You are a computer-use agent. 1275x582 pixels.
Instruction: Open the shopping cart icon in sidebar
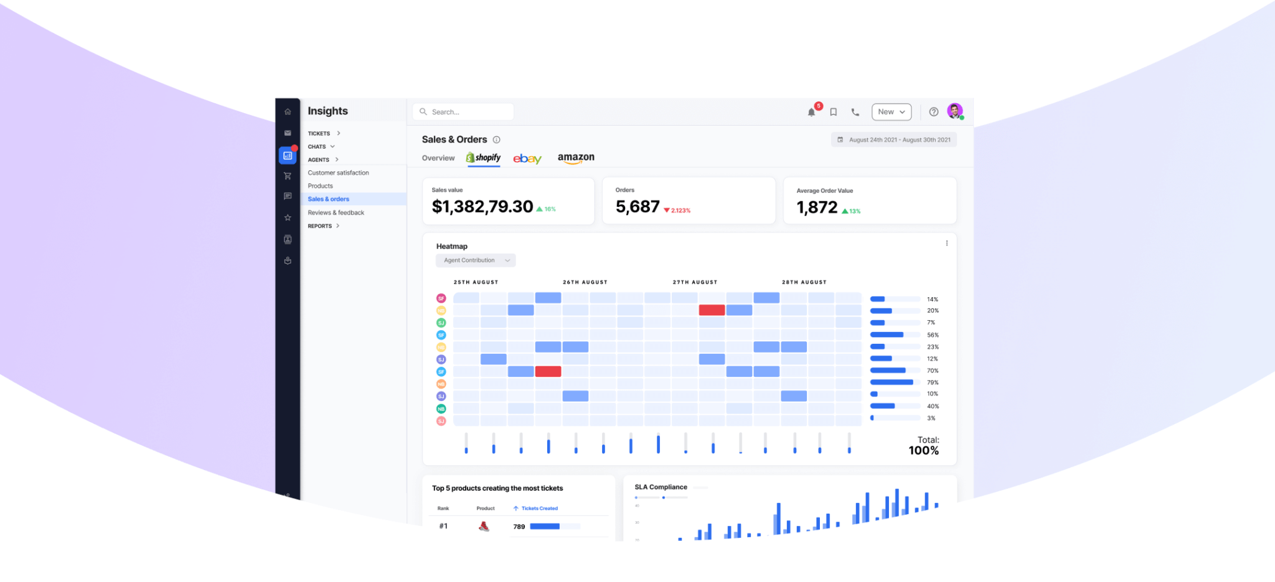click(x=287, y=176)
